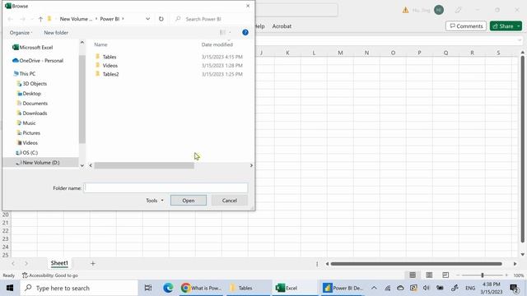Open Documents in navigation pane
Image resolution: width=527 pixels, height=296 pixels.
[35, 104]
